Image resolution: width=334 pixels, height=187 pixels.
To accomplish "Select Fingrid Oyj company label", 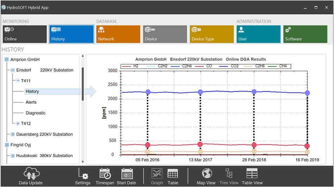I will tap(21, 145).
